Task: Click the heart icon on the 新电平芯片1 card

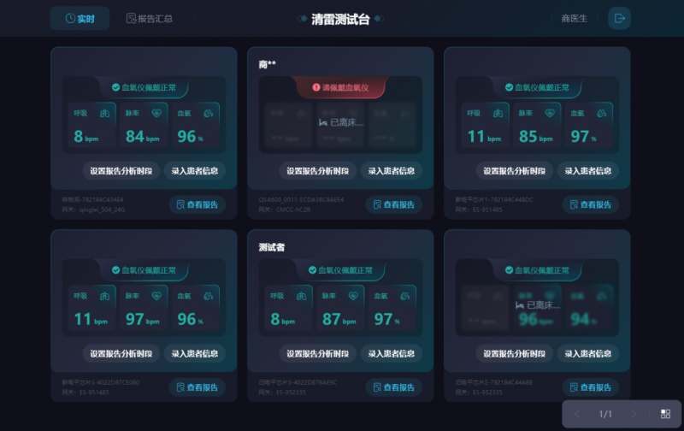Action: (550, 114)
